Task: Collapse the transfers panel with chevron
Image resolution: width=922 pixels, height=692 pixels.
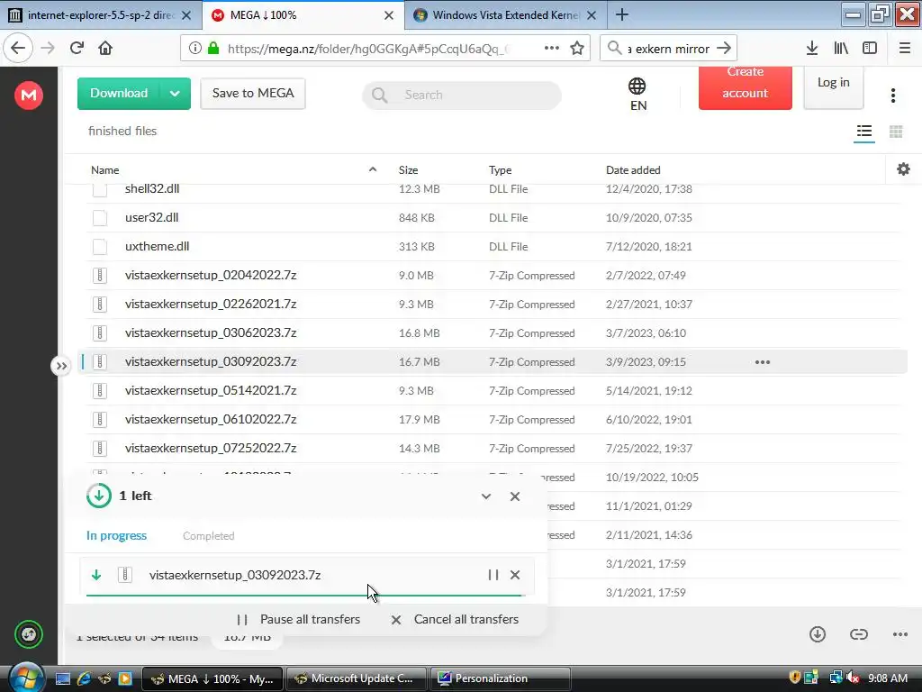Action: (485, 496)
